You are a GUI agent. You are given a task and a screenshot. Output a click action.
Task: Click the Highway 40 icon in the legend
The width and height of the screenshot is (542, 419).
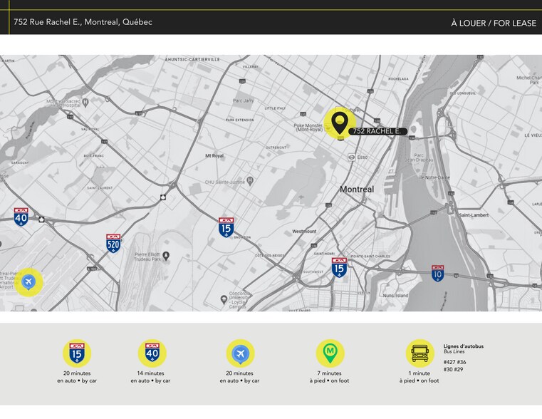pyautogui.click(x=151, y=353)
